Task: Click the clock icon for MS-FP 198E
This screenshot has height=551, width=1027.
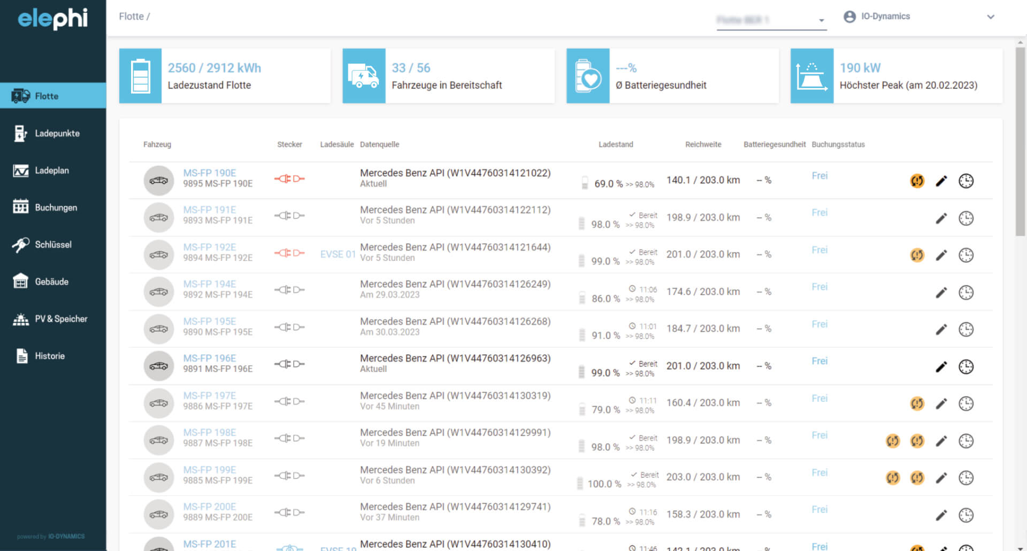Action: [x=965, y=441]
